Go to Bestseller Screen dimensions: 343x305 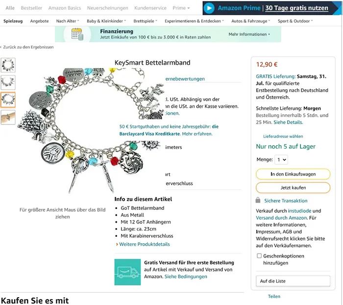31,8
